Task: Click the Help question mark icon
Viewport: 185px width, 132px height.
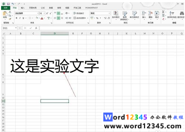Action: [x=178, y=4]
